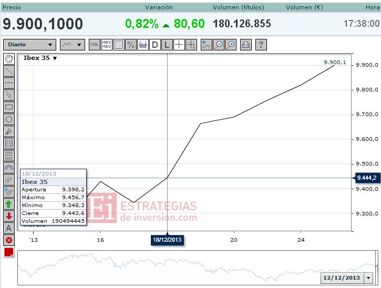This screenshot has height=288, width=381.
Task: Click the time value 17:38:00
Action: [362, 24]
